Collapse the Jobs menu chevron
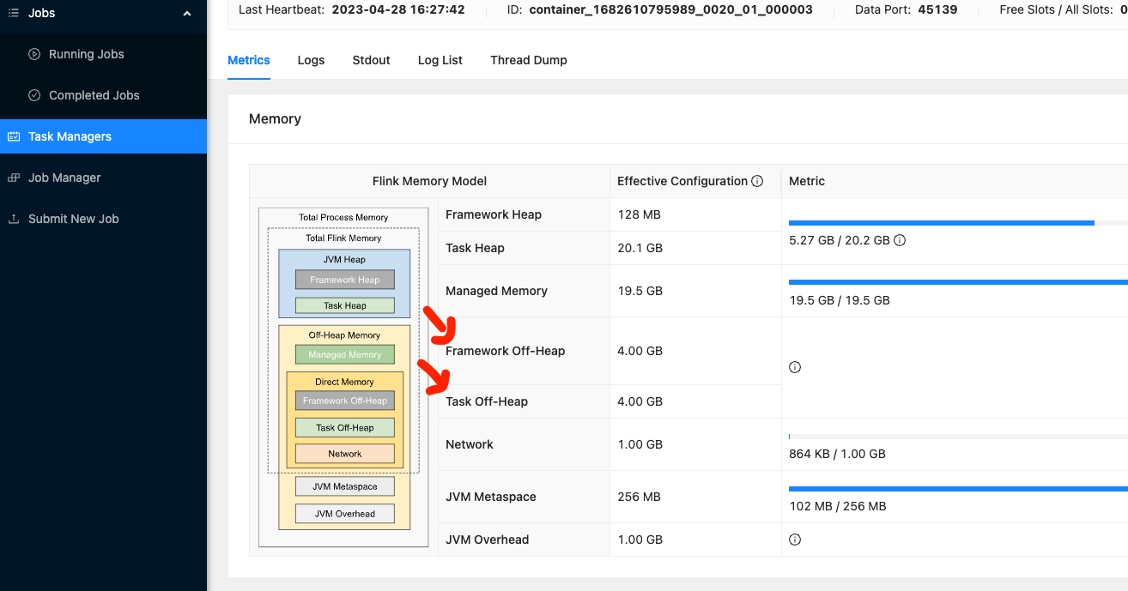 187,13
